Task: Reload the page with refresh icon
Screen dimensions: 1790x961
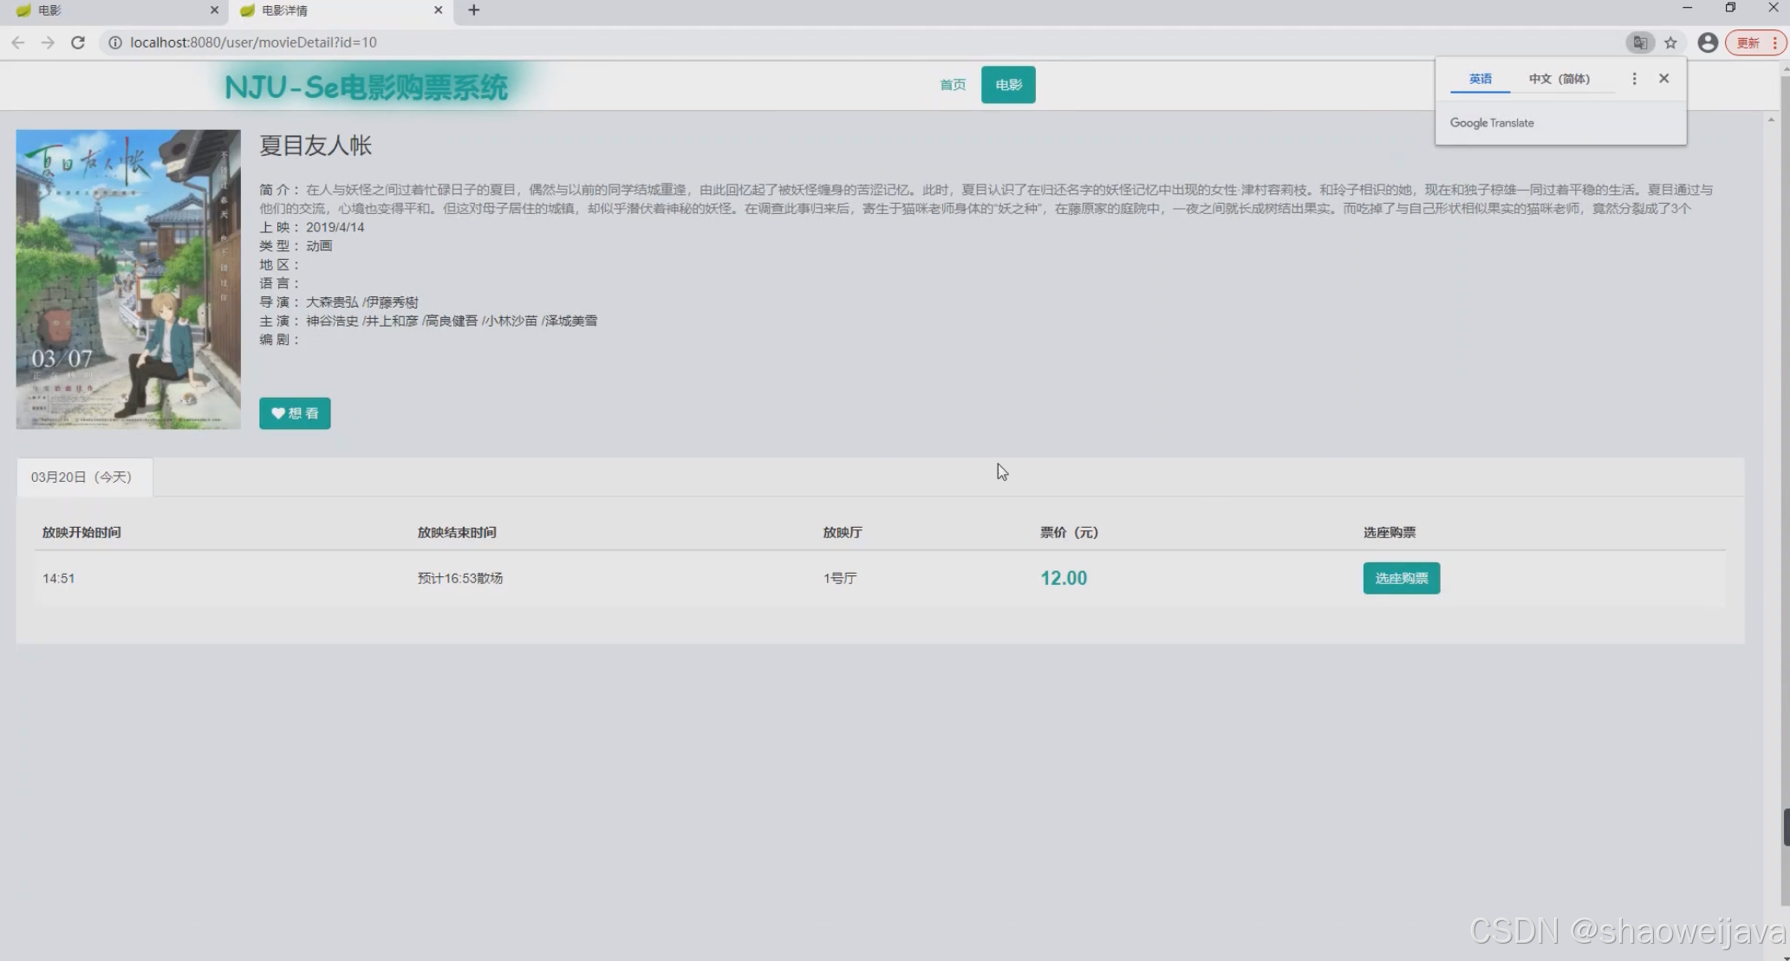Action: (x=78, y=42)
